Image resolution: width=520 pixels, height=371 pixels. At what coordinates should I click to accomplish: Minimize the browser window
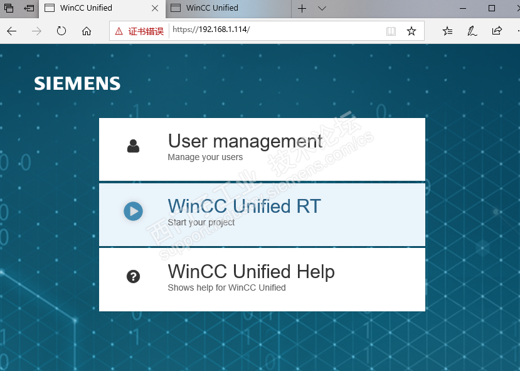pos(463,8)
